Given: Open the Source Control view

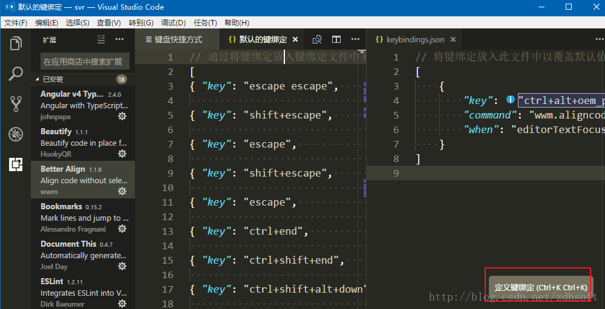Looking at the screenshot, I should (16, 103).
